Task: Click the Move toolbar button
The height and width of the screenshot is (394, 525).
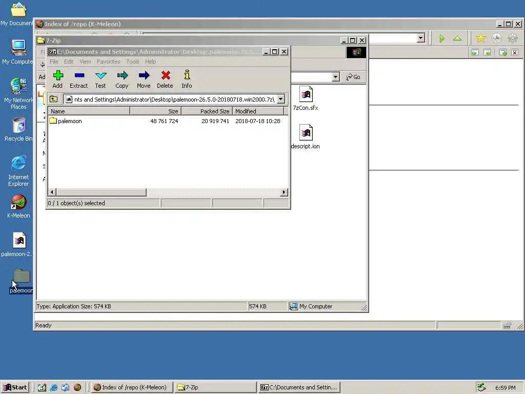Action: click(x=144, y=80)
